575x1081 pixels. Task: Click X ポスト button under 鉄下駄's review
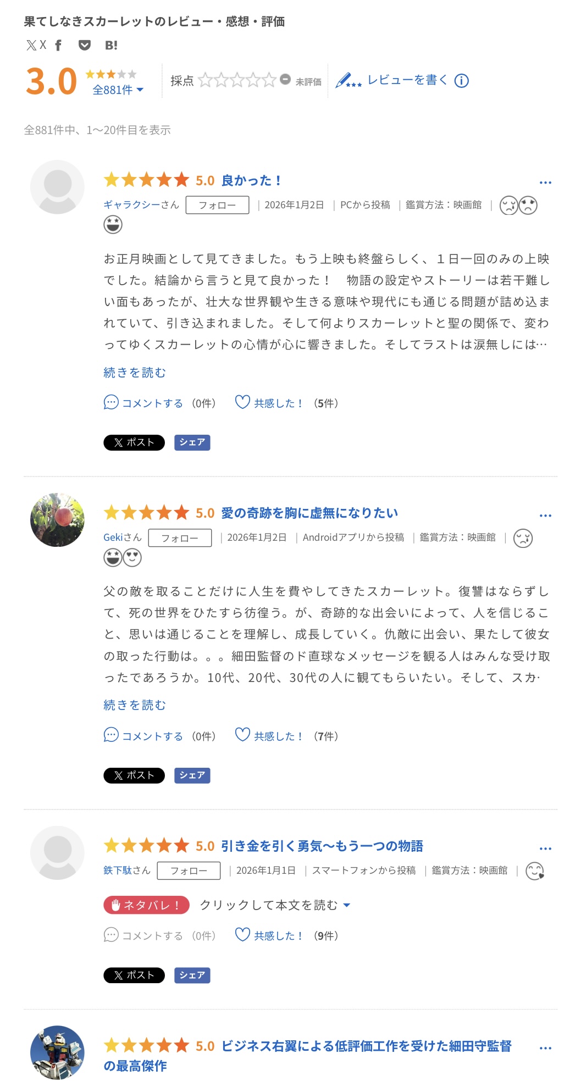tap(134, 975)
